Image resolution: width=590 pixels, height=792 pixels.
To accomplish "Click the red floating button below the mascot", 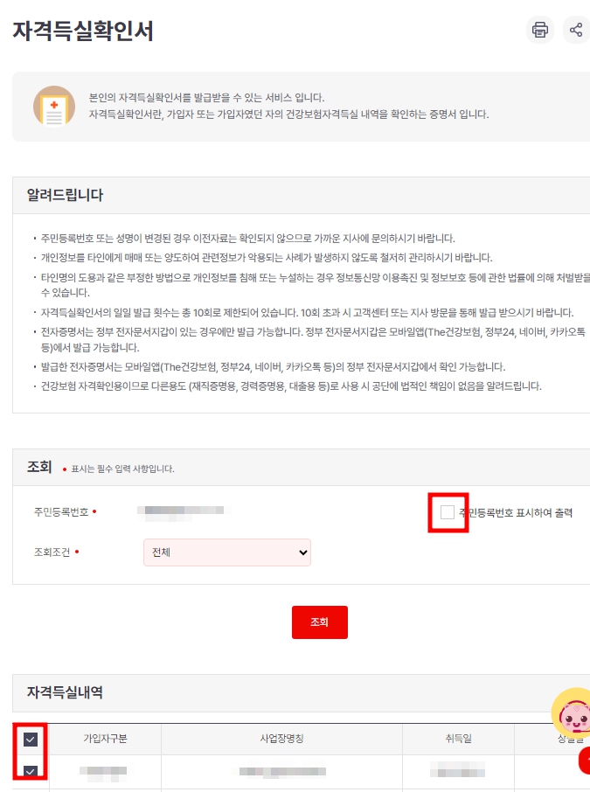I will click(585, 761).
